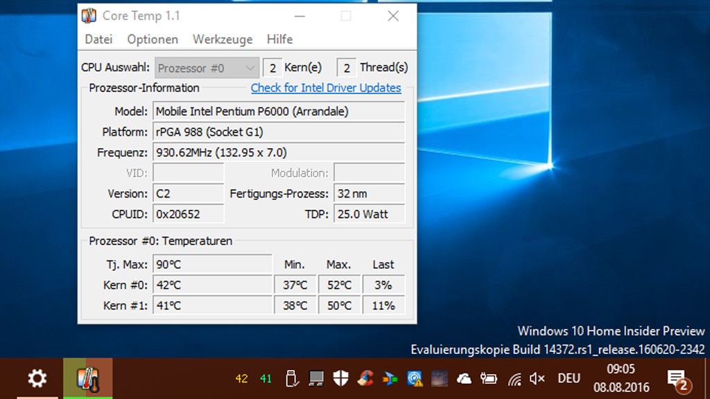Click Core Temp 1.1 title text
710x399 pixels.
click(141, 16)
